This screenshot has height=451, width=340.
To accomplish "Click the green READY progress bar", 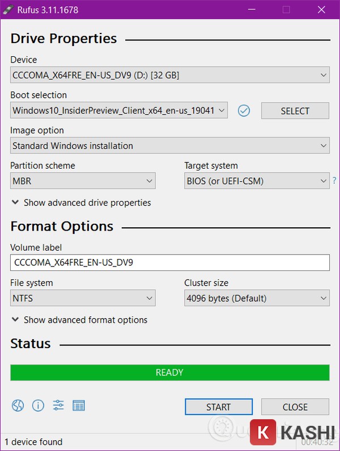I will pos(169,373).
